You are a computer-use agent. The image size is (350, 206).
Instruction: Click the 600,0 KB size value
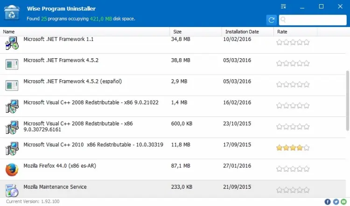click(x=182, y=124)
